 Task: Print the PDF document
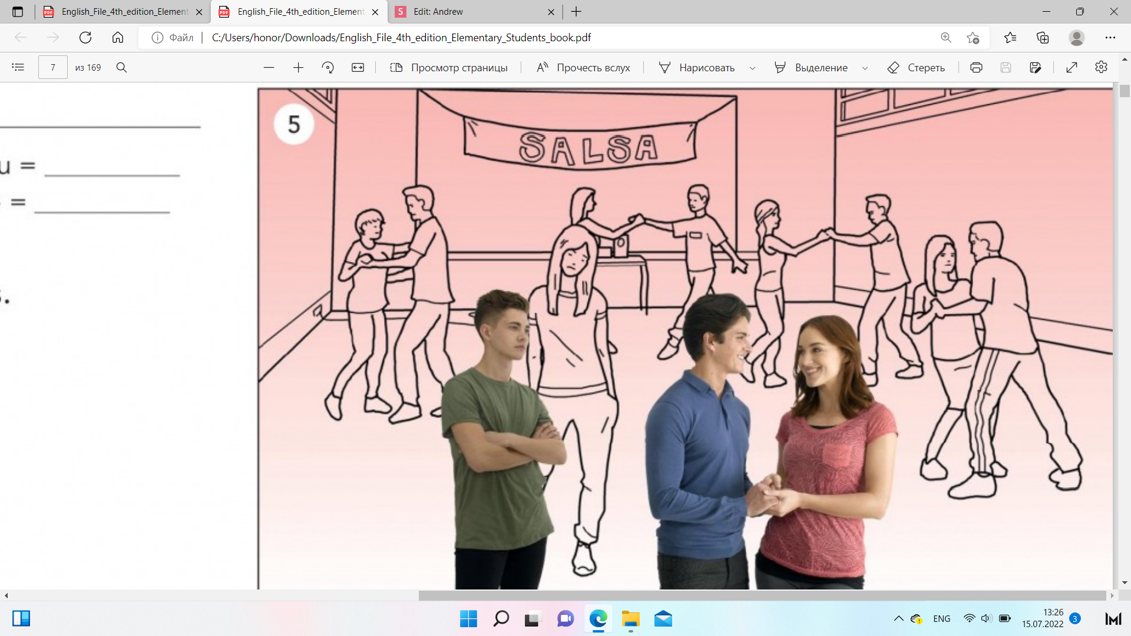click(x=976, y=67)
